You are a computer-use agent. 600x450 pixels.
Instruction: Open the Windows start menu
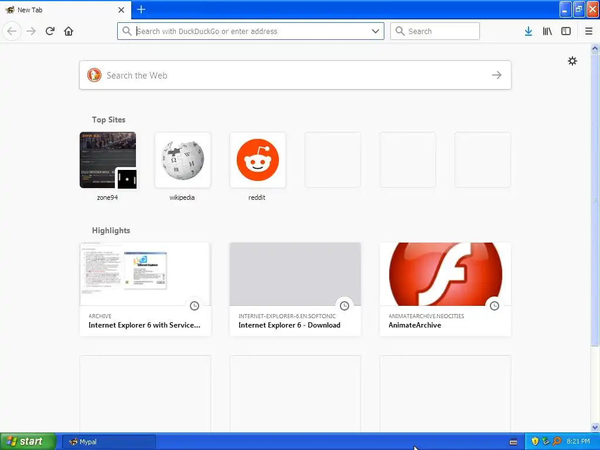[28, 442]
